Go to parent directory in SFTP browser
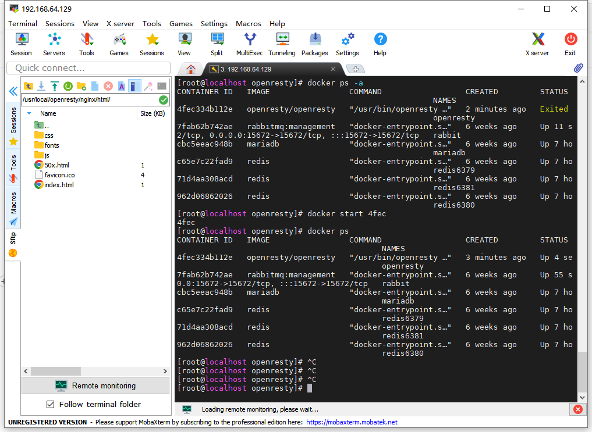Screen dimensions: 592x432 29,86
